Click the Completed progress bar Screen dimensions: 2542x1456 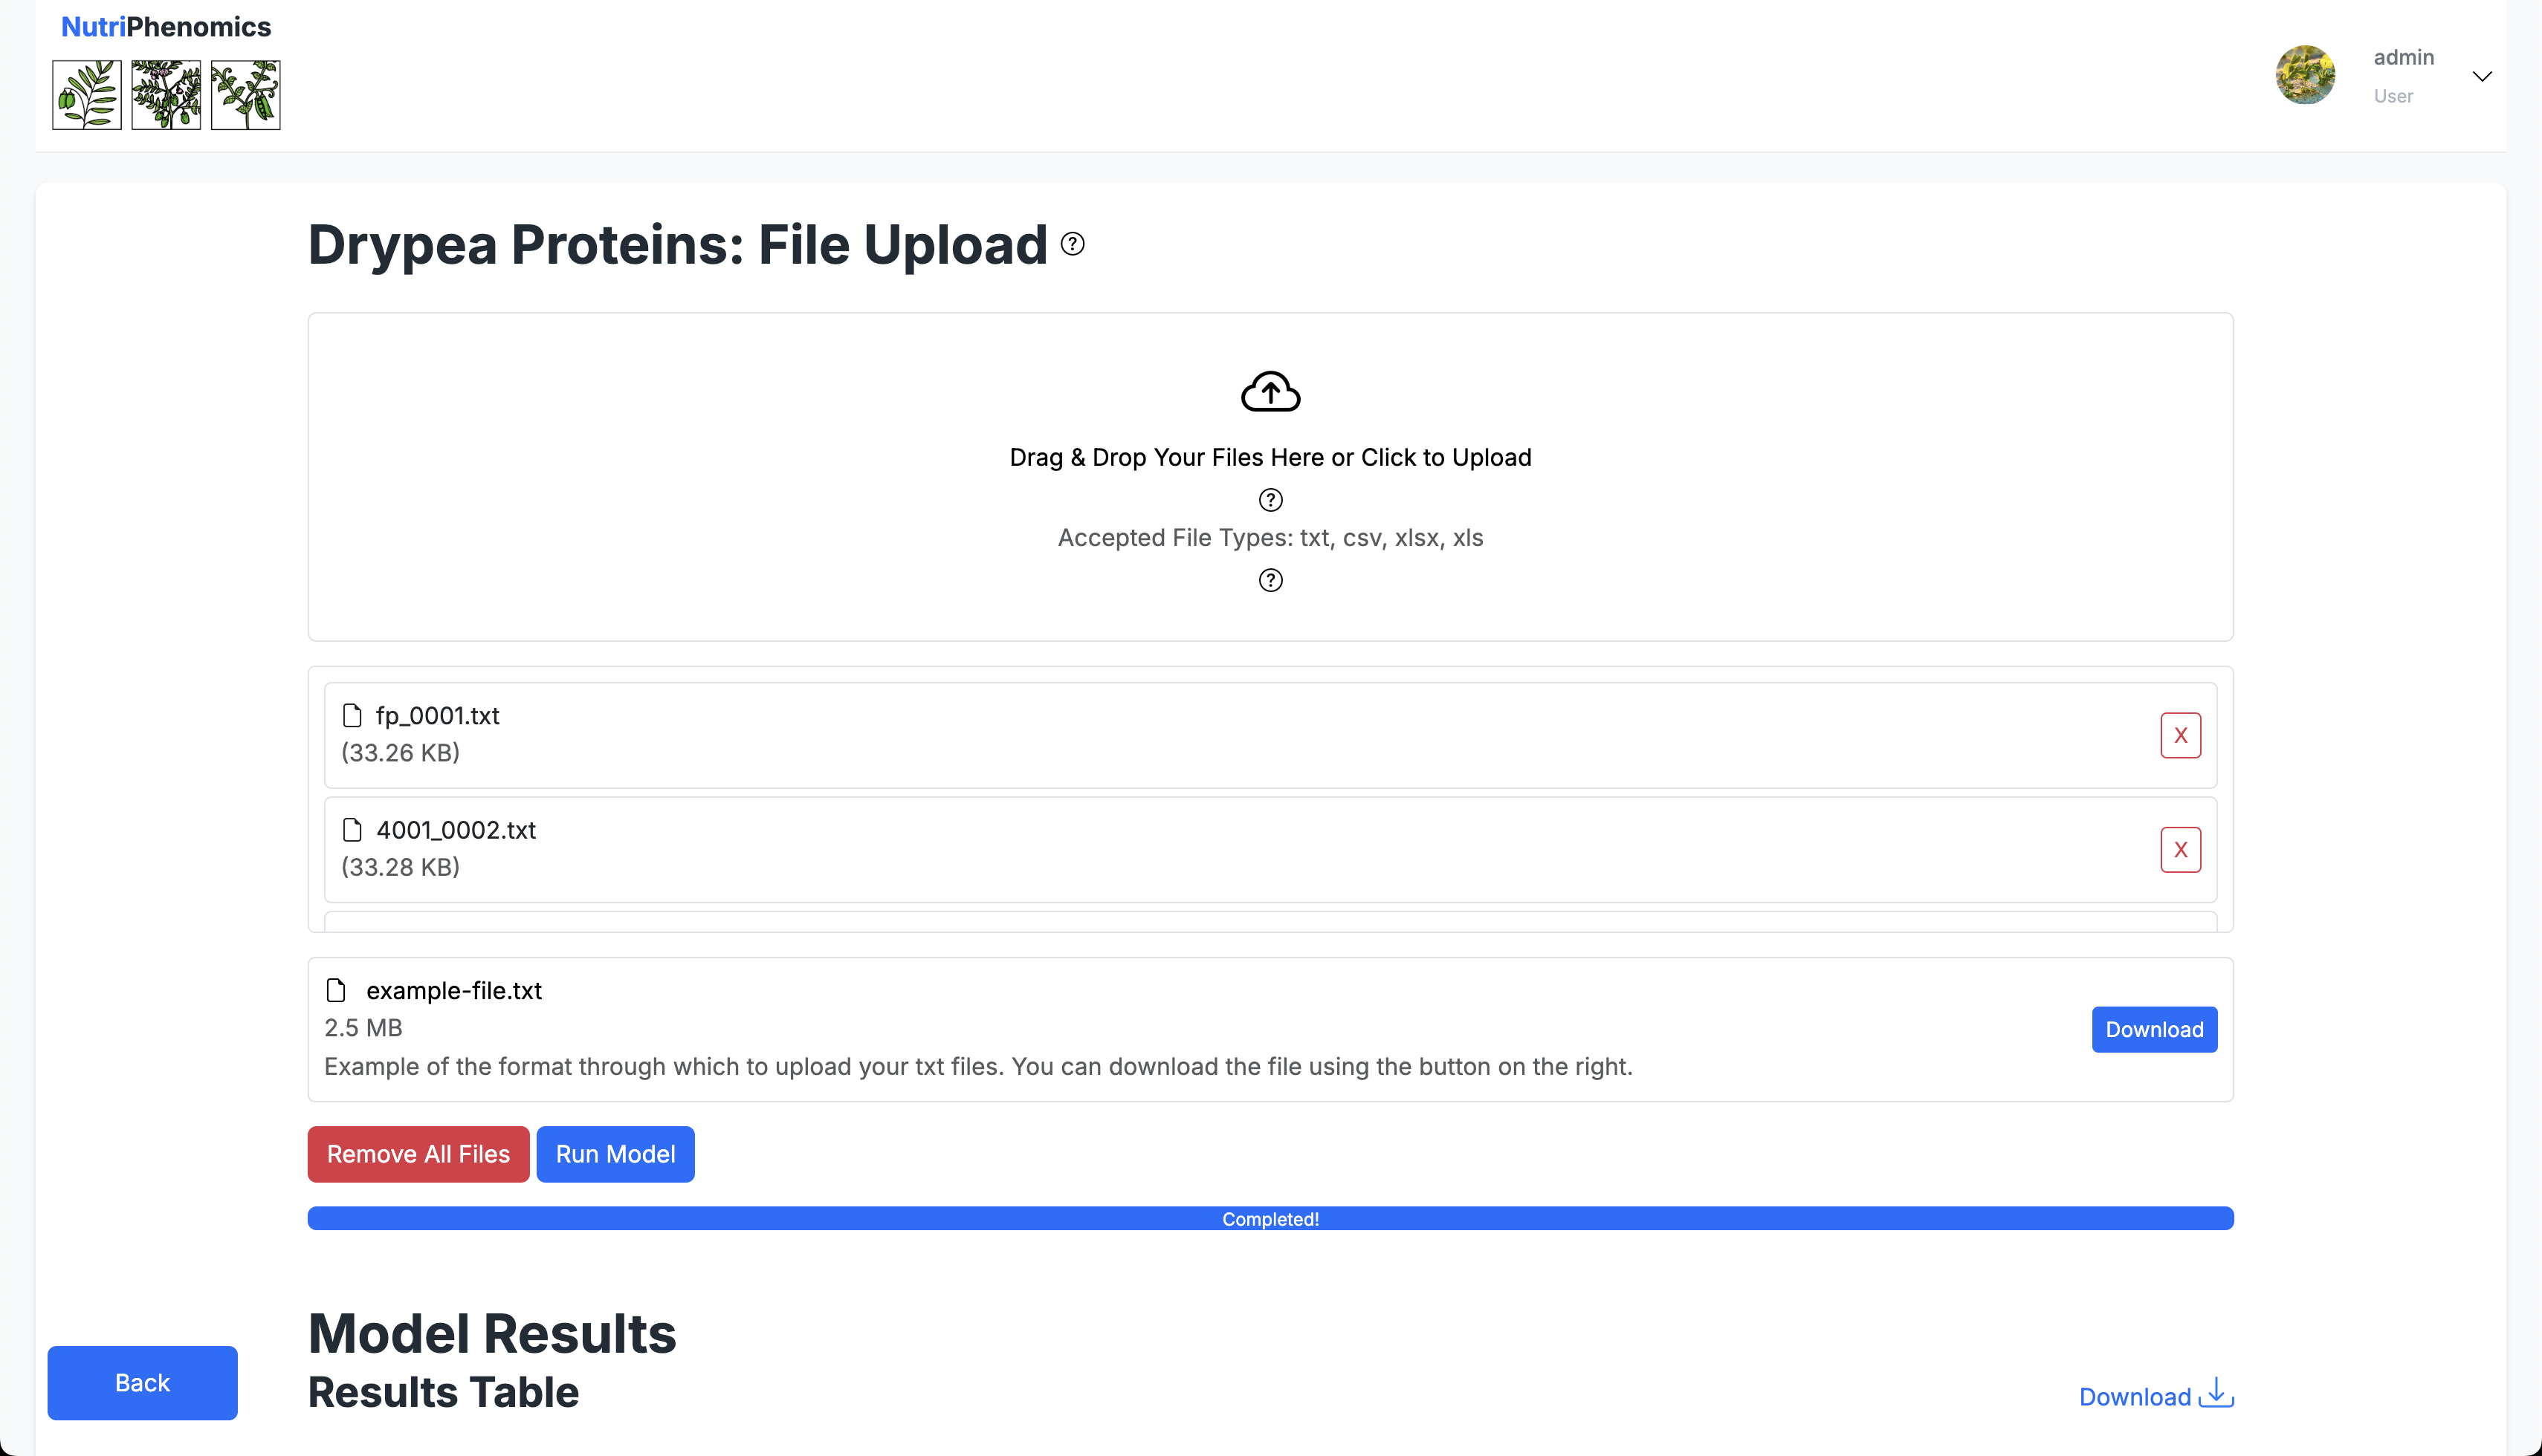pyautogui.click(x=1270, y=1218)
